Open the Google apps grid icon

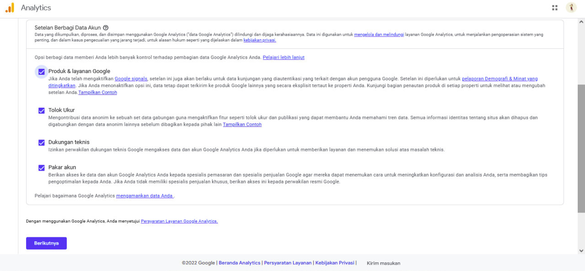pos(555,8)
